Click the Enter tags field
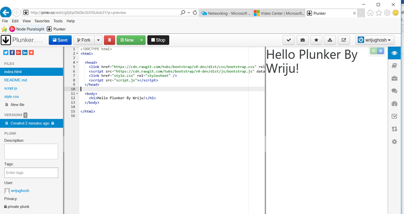The width and height of the screenshot is (404, 214). click(x=31, y=172)
